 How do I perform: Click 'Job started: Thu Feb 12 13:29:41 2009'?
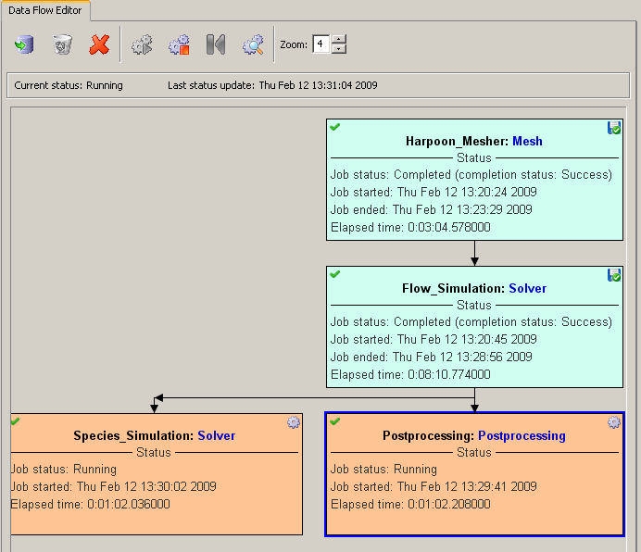coord(434,486)
